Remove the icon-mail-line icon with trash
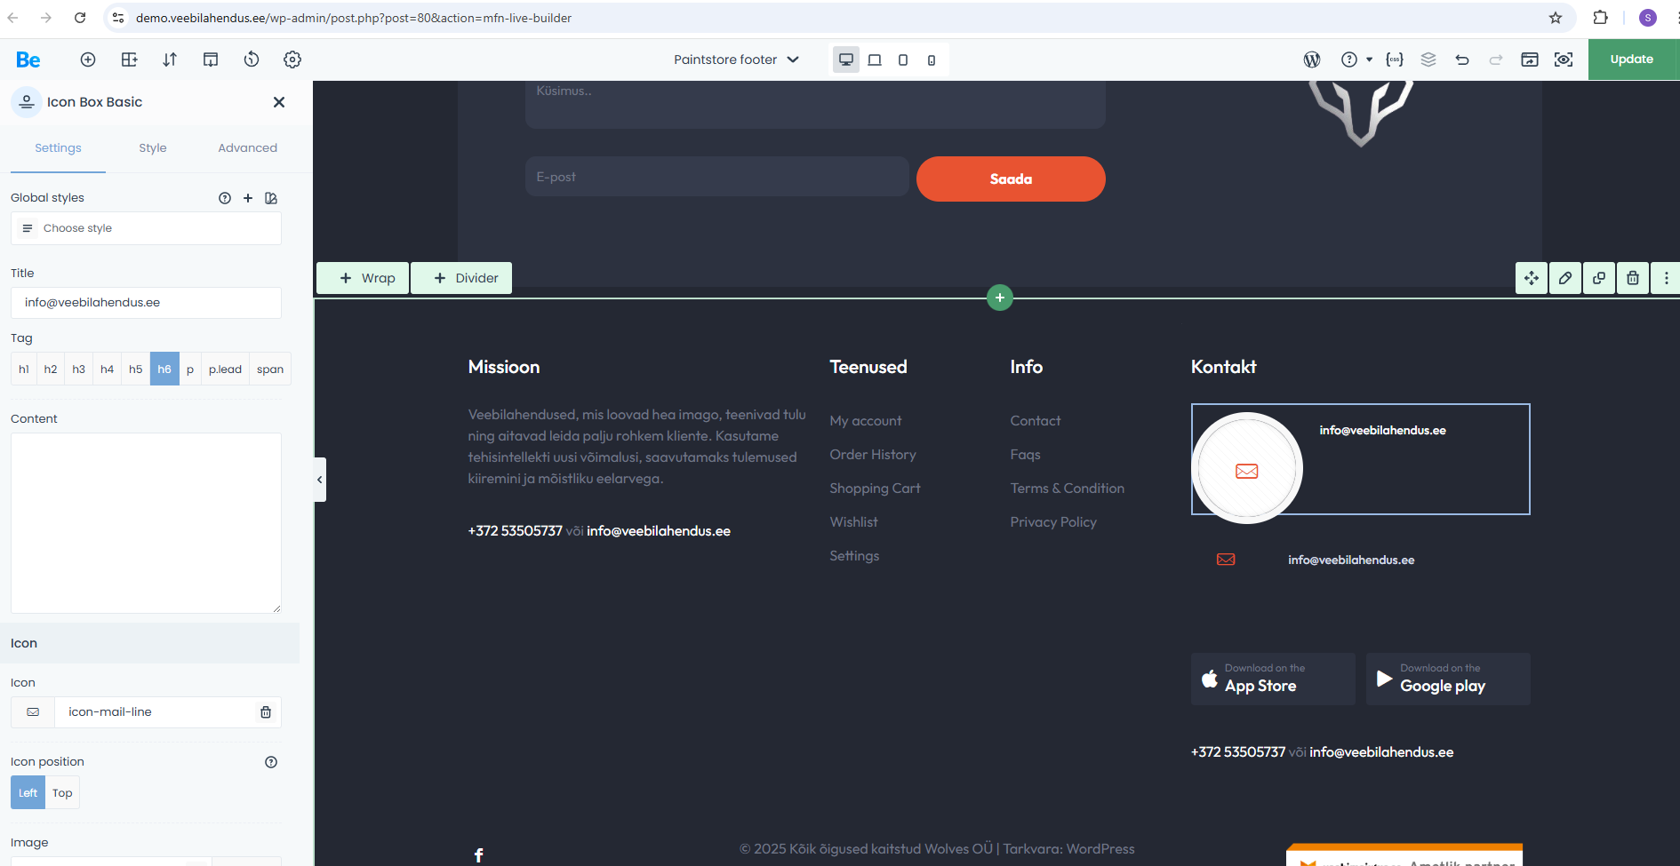Screen dimensions: 1680x866 (x=265, y=712)
